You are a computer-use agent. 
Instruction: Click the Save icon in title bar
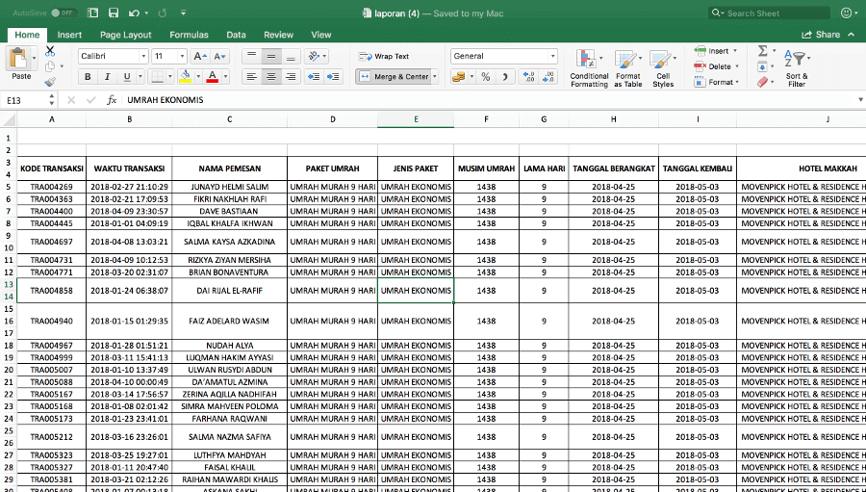click(114, 13)
